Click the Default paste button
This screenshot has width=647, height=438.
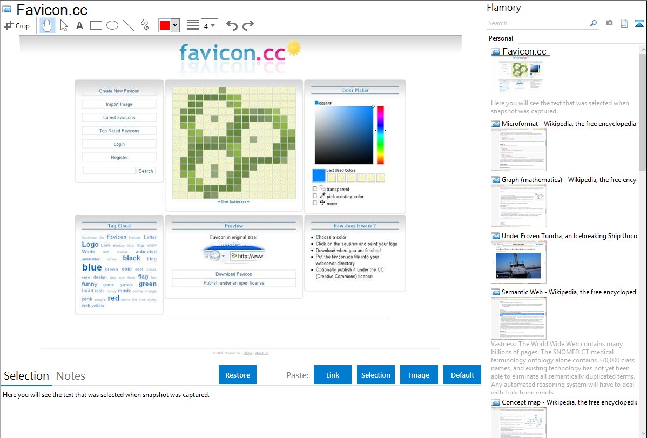pyautogui.click(x=462, y=375)
